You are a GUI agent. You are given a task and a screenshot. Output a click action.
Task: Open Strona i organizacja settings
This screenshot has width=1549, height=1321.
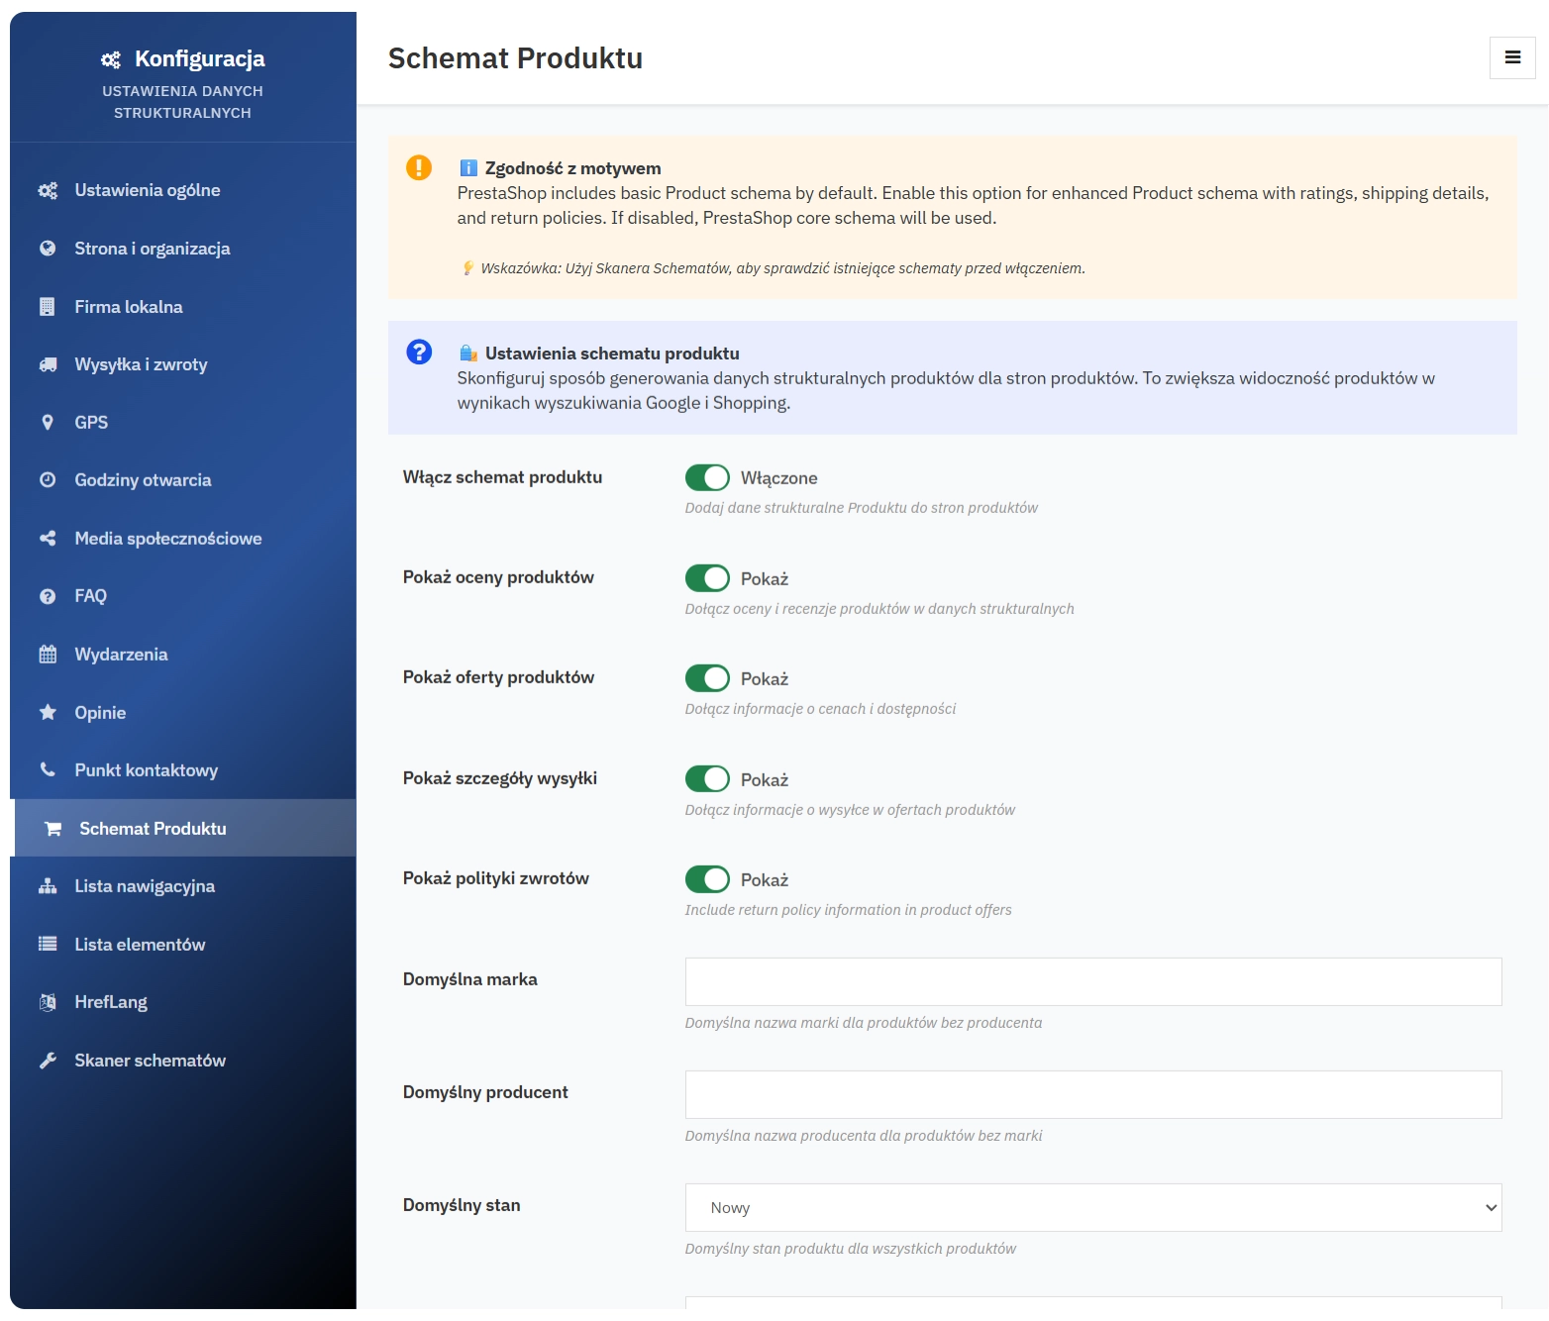tap(152, 248)
